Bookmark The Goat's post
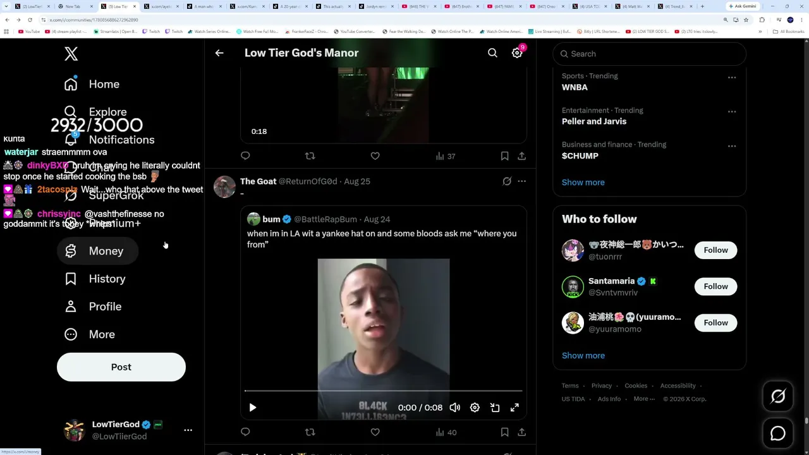809x455 pixels. (x=504, y=432)
